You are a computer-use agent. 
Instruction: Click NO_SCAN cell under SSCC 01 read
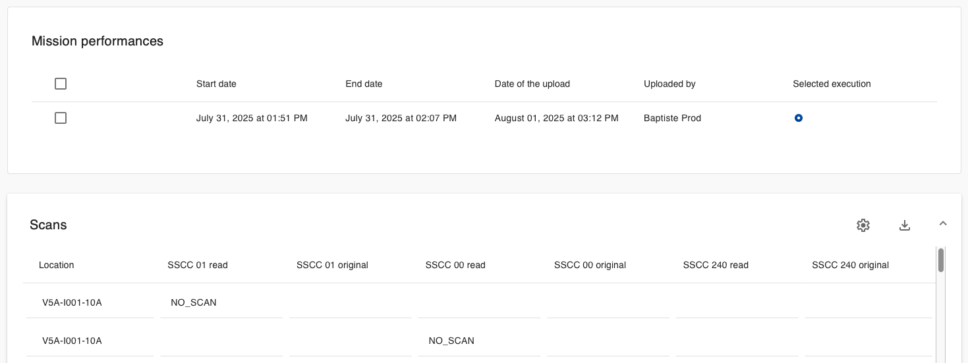tap(194, 302)
